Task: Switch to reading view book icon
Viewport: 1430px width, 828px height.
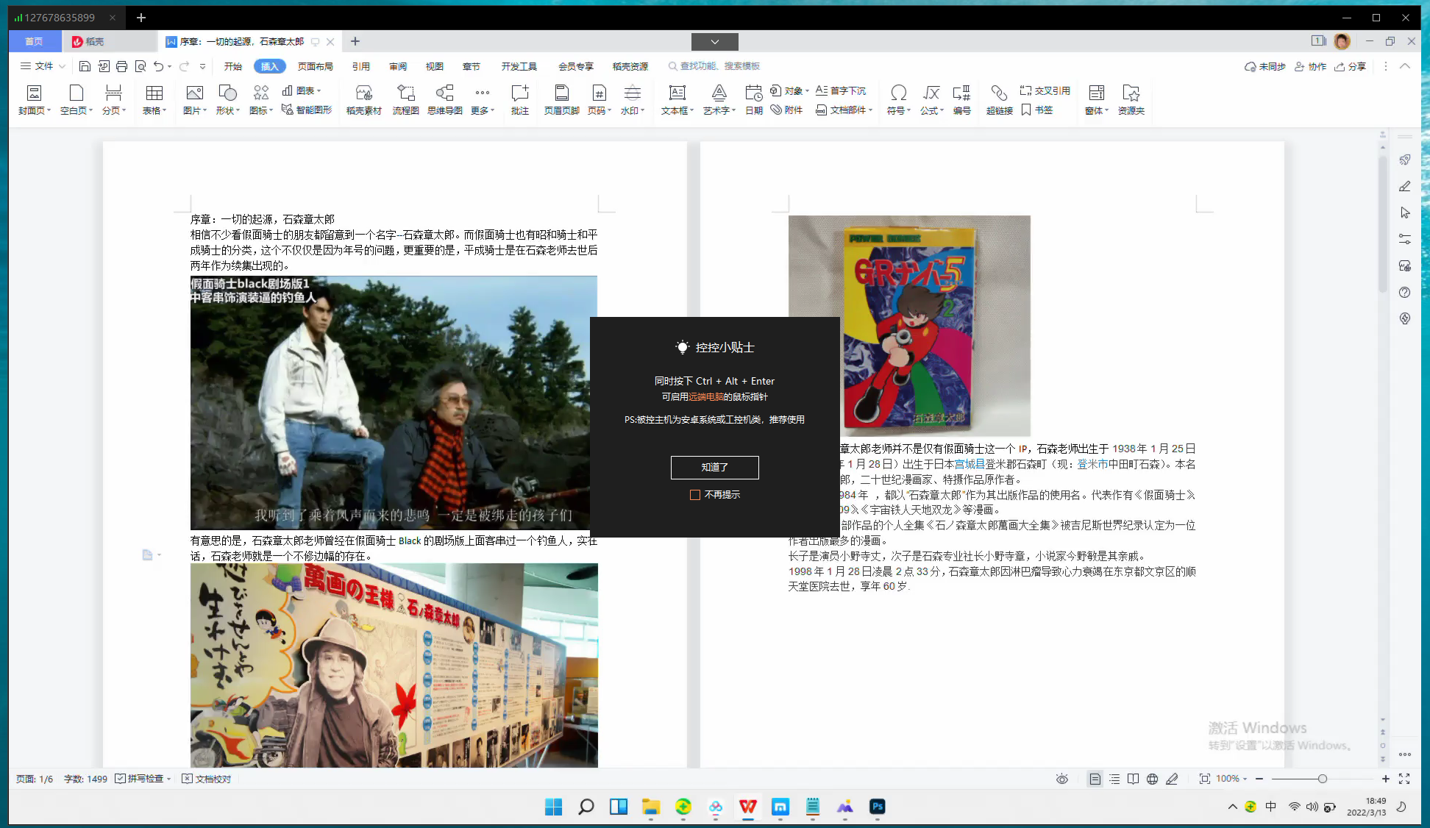Action: coord(1134,779)
